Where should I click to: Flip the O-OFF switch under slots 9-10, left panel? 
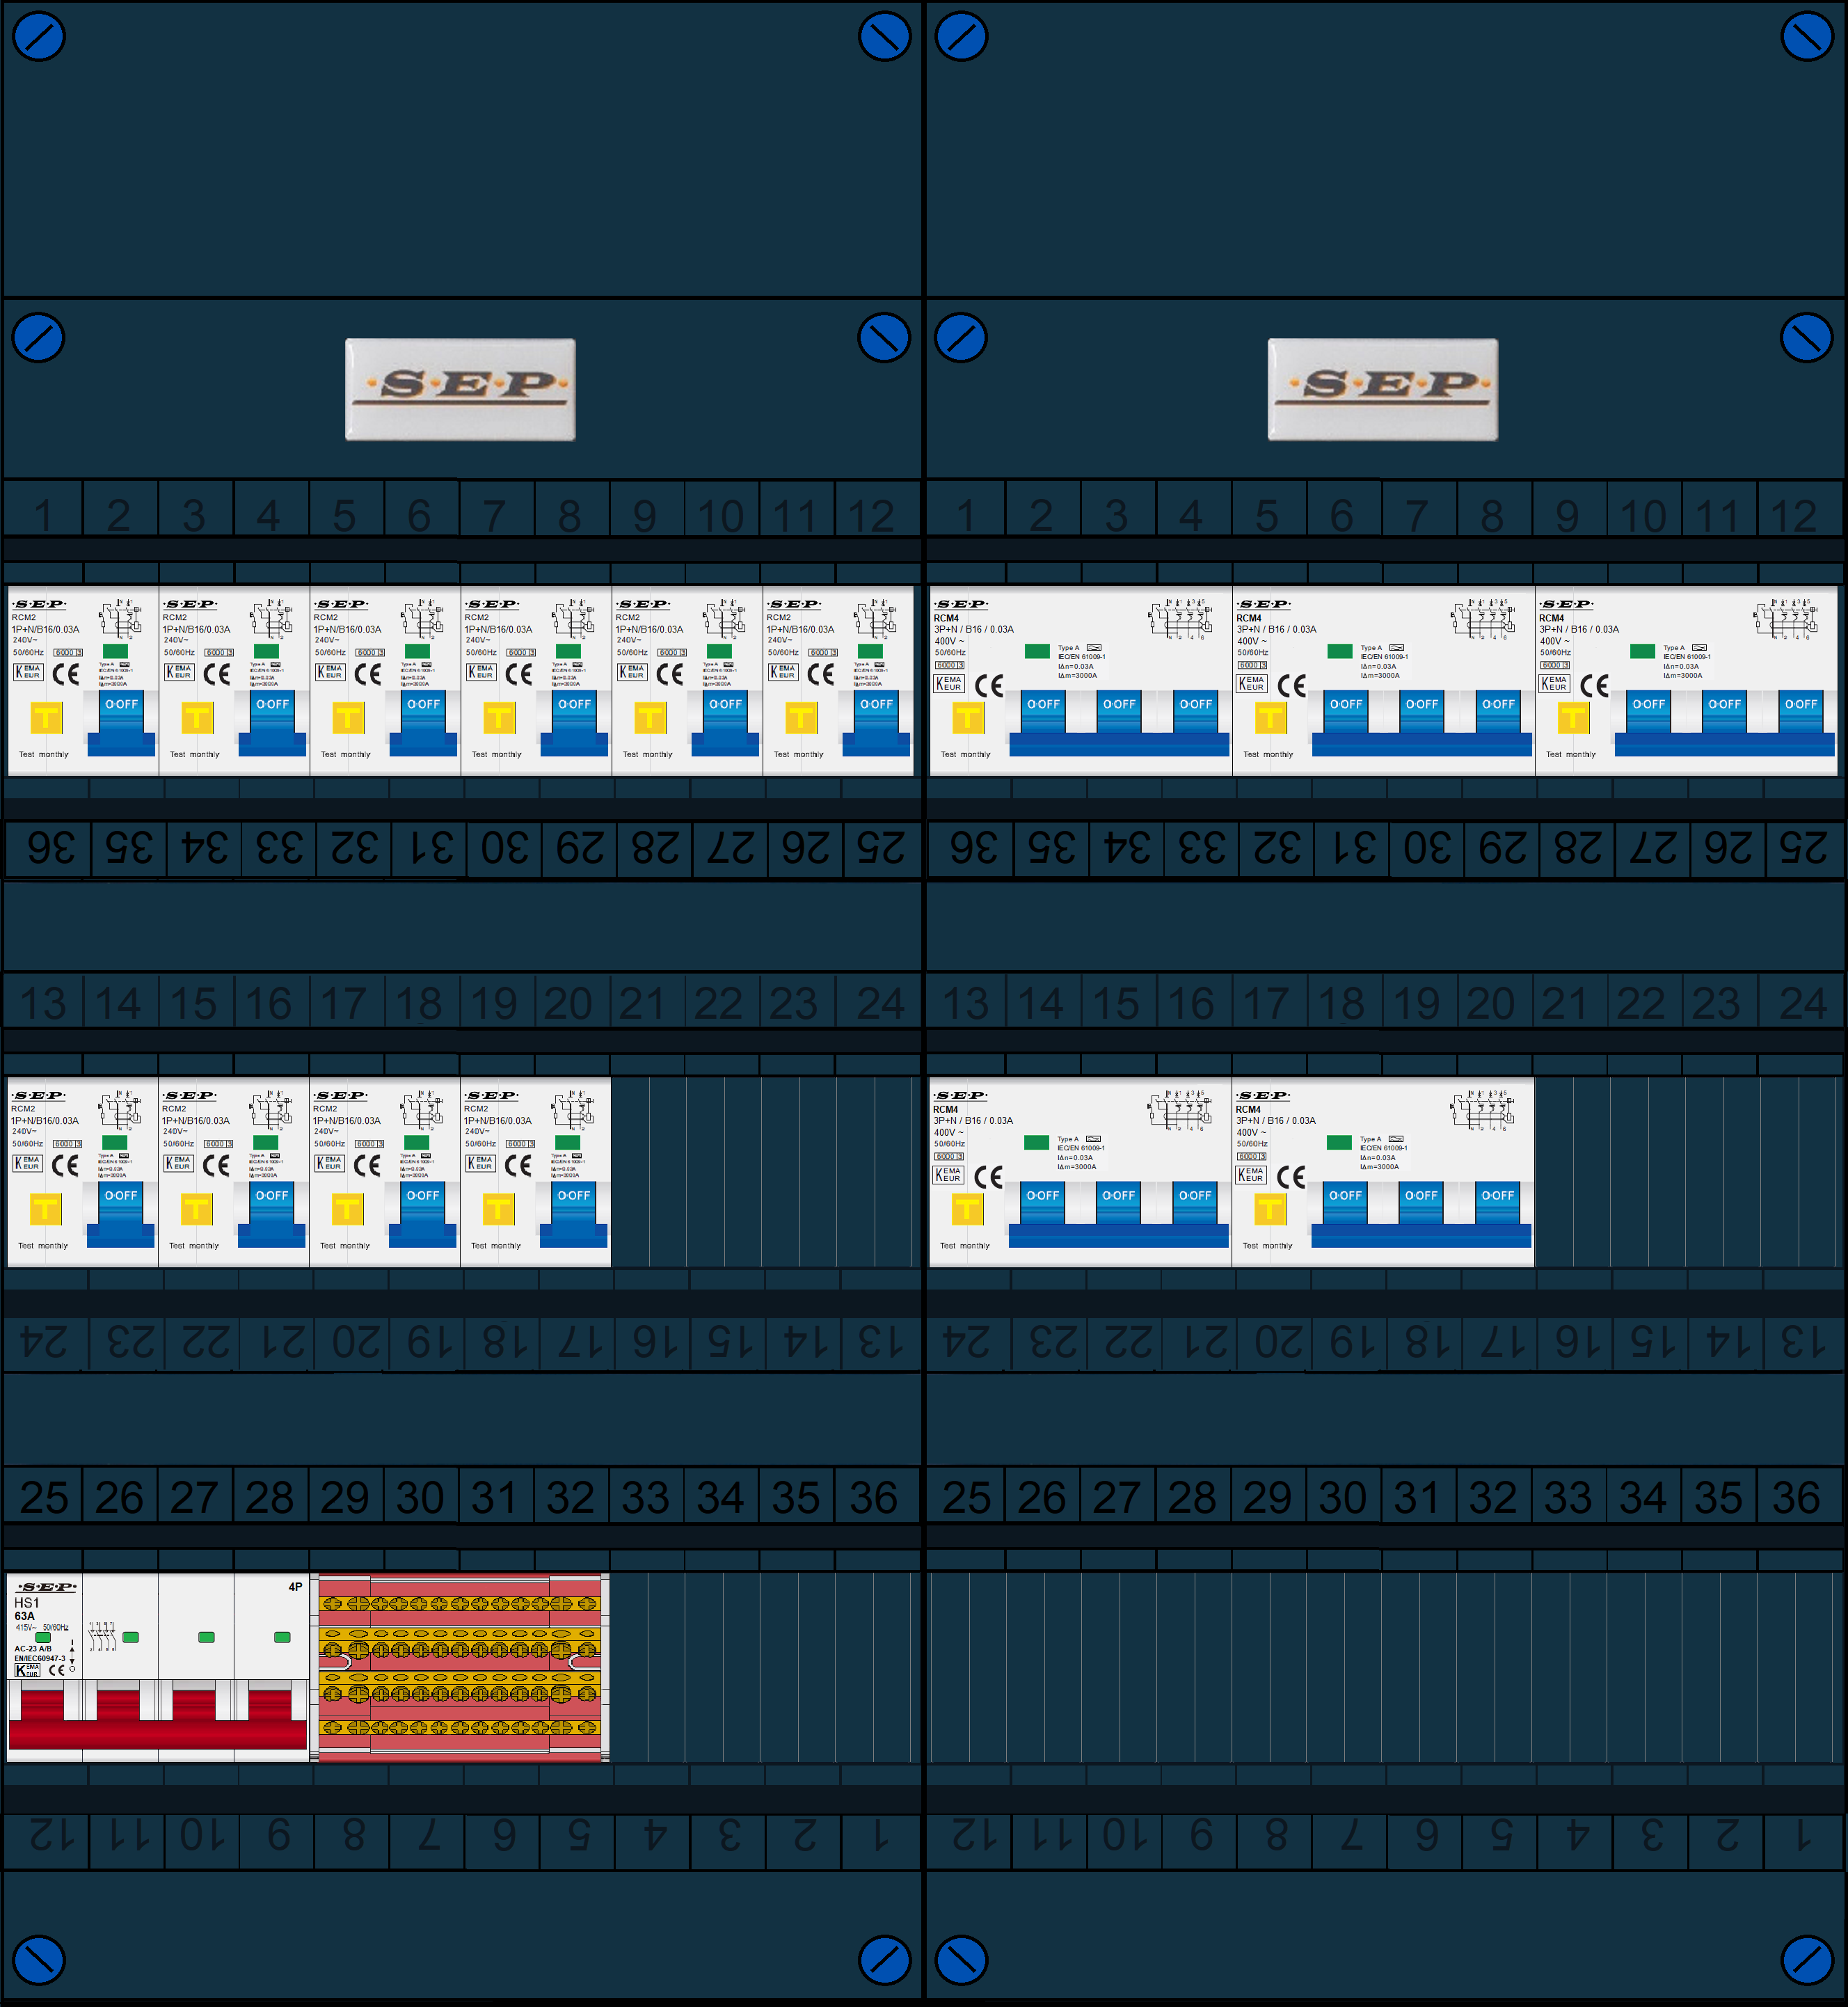[725, 722]
